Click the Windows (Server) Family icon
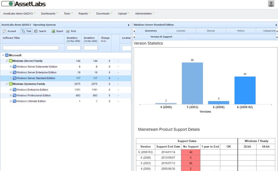This screenshot has height=171, width=278. point(10,61)
